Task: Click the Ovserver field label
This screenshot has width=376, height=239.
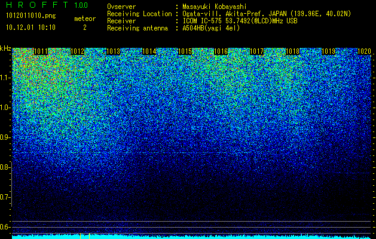Action: click(121, 7)
